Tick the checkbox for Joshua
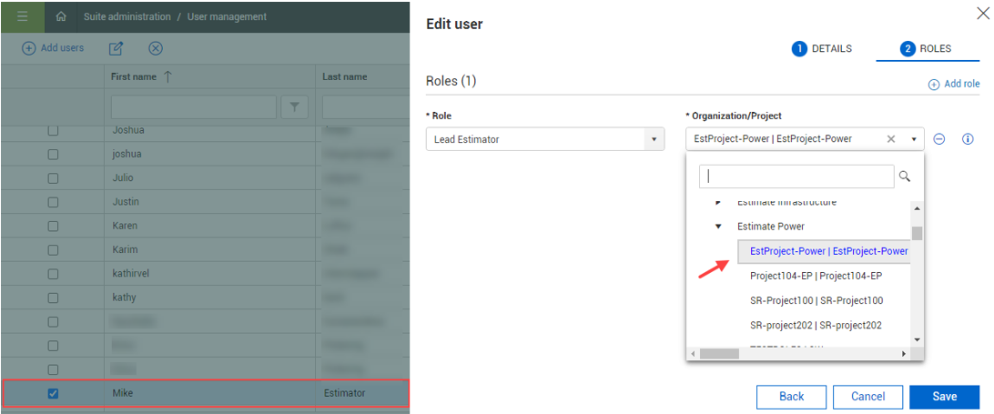The image size is (994, 414). [x=53, y=130]
